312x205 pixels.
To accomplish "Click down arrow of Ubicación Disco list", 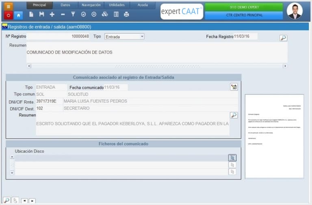I will (x=12, y=173).
